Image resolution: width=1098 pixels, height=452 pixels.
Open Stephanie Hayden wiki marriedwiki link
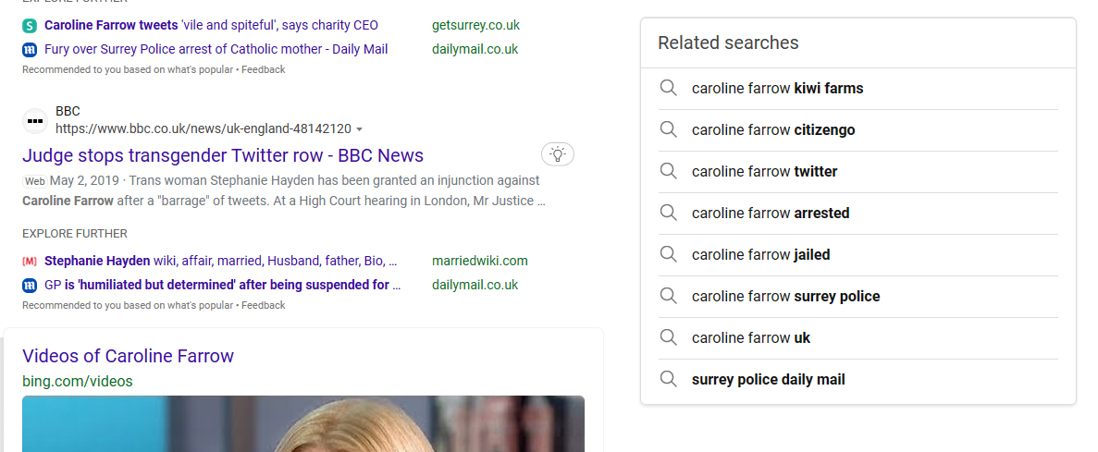tap(220, 261)
